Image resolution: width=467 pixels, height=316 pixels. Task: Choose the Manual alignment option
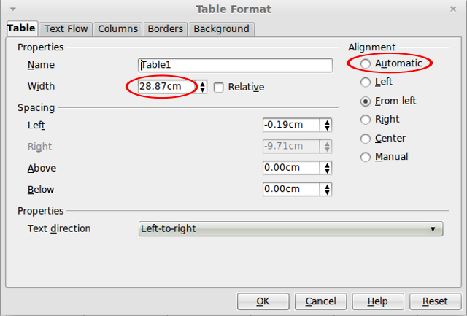click(x=366, y=157)
